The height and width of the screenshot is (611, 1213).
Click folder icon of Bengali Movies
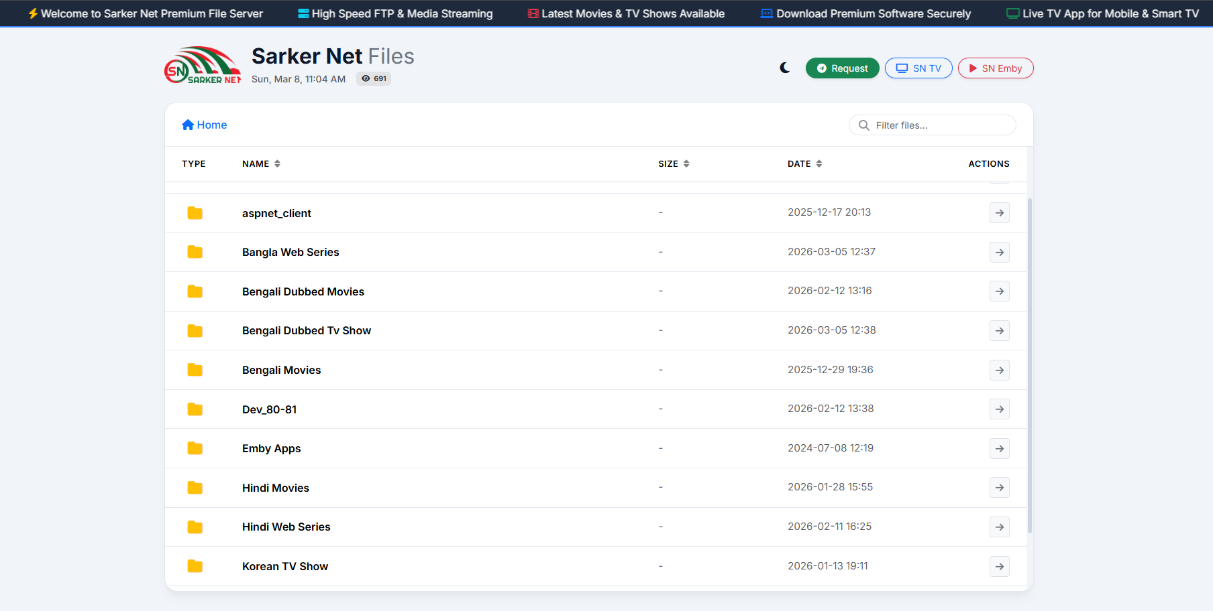[195, 370]
